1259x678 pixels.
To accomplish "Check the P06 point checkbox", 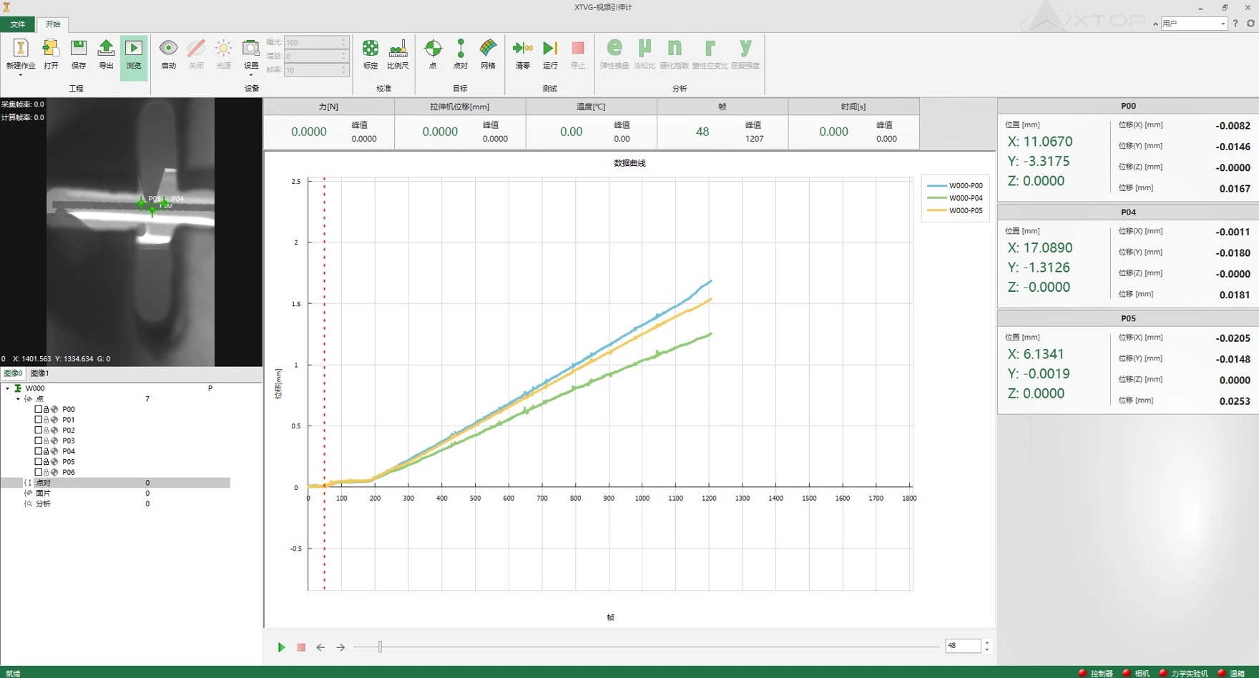I will (x=39, y=472).
